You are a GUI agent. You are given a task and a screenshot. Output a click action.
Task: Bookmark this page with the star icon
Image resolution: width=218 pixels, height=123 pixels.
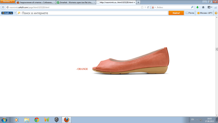142,7
